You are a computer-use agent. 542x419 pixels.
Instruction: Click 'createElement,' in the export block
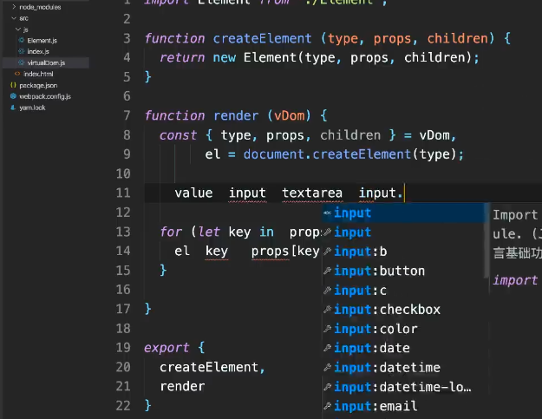[x=212, y=367]
